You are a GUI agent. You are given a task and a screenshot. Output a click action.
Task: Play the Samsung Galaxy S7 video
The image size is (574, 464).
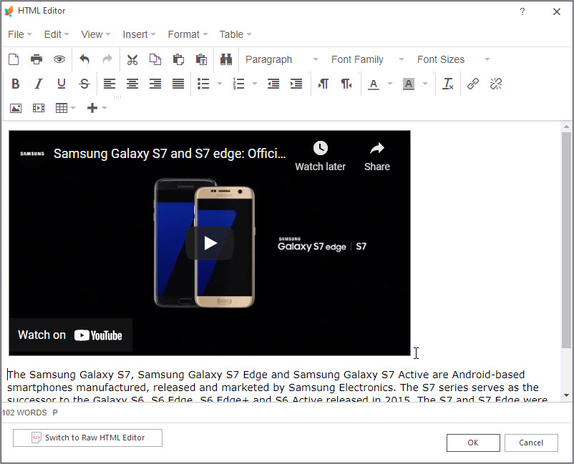point(210,243)
